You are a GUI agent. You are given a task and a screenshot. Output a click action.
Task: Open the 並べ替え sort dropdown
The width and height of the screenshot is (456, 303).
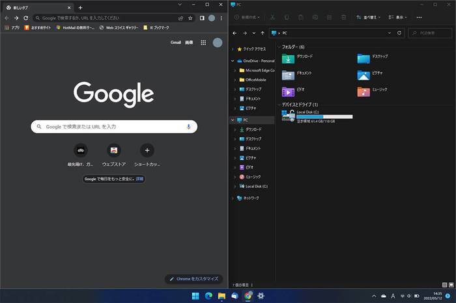point(369,18)
